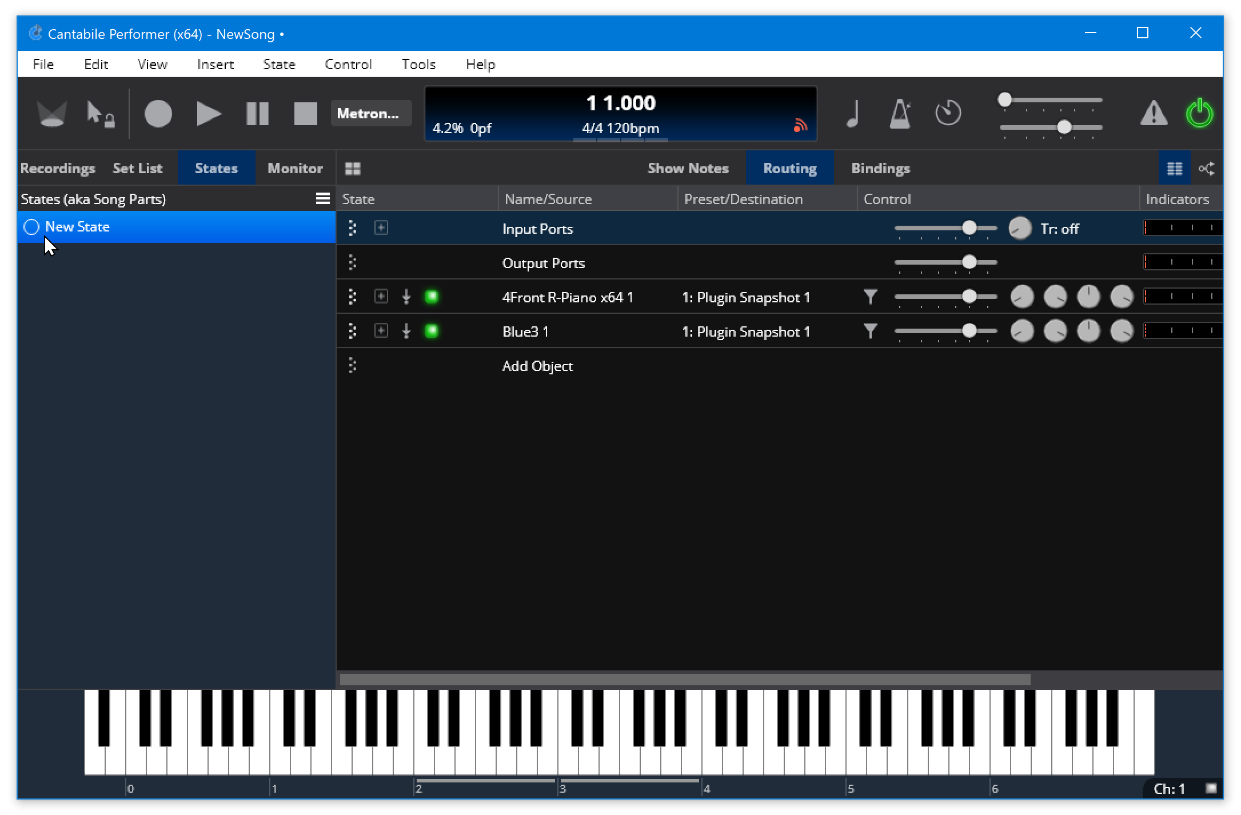Open the File menu

pos(43,64)
